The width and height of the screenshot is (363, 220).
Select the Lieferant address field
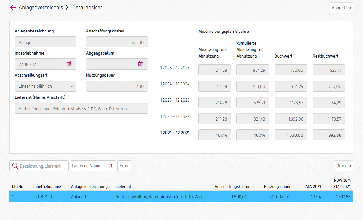click(81, 109)
